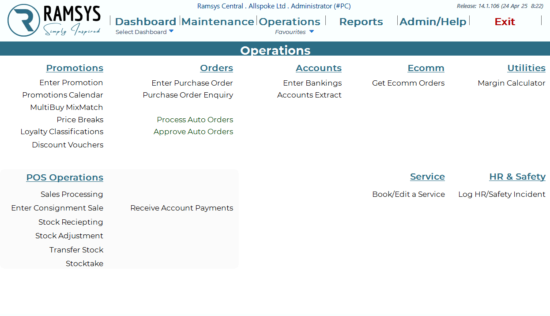
Task: Click the Promotions section heading
Action: coord(75,68)
